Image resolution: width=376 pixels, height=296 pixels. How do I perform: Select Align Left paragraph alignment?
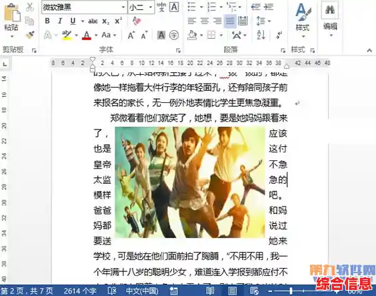(x=192, y=21)
